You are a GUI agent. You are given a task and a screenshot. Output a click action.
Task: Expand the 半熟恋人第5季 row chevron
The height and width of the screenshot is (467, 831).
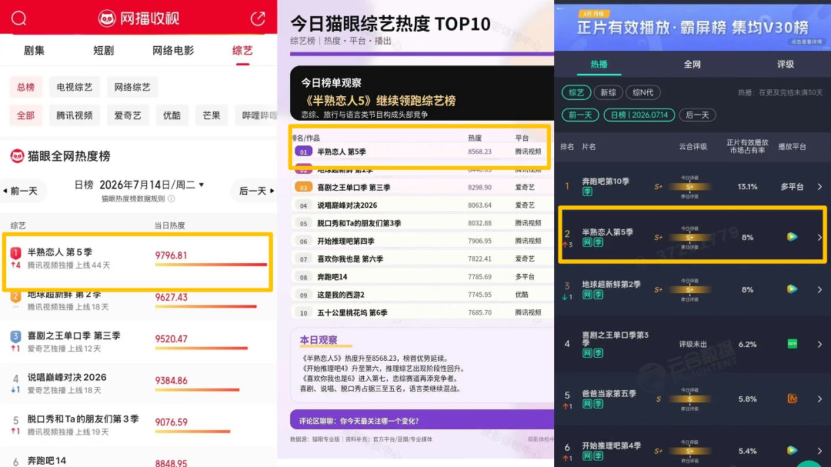819,237
